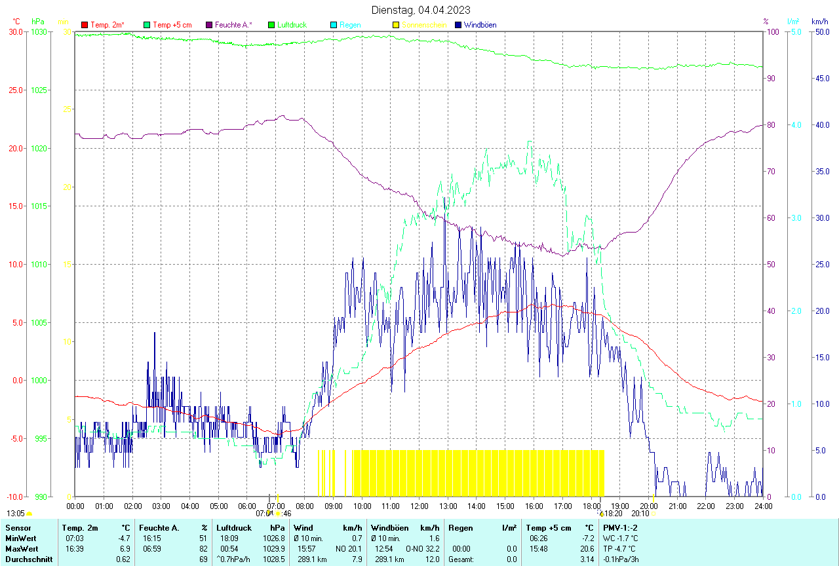The width and height of the screenshot is (839, 566).
Task: Click the ground temperature minimum '-7.2'
Action: click(588, 538)
